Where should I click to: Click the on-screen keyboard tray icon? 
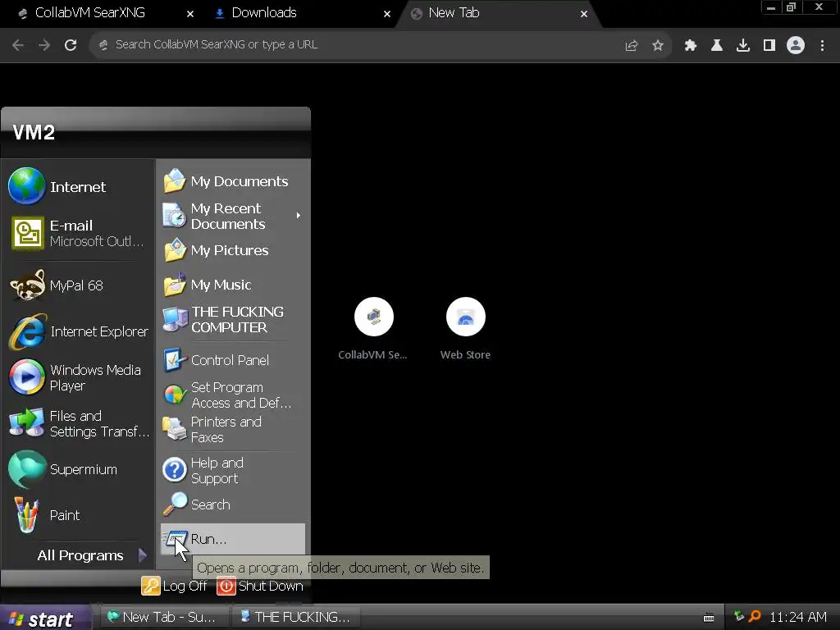click(x=709, y=618)
